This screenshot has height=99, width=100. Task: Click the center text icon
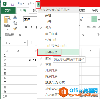point(94,27)
